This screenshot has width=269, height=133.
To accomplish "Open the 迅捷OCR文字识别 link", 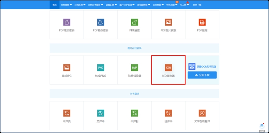I will click(x=206, y=66).
